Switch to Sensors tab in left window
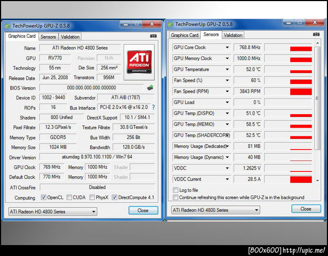Viewport: 328px width, 256px height. 48,37
